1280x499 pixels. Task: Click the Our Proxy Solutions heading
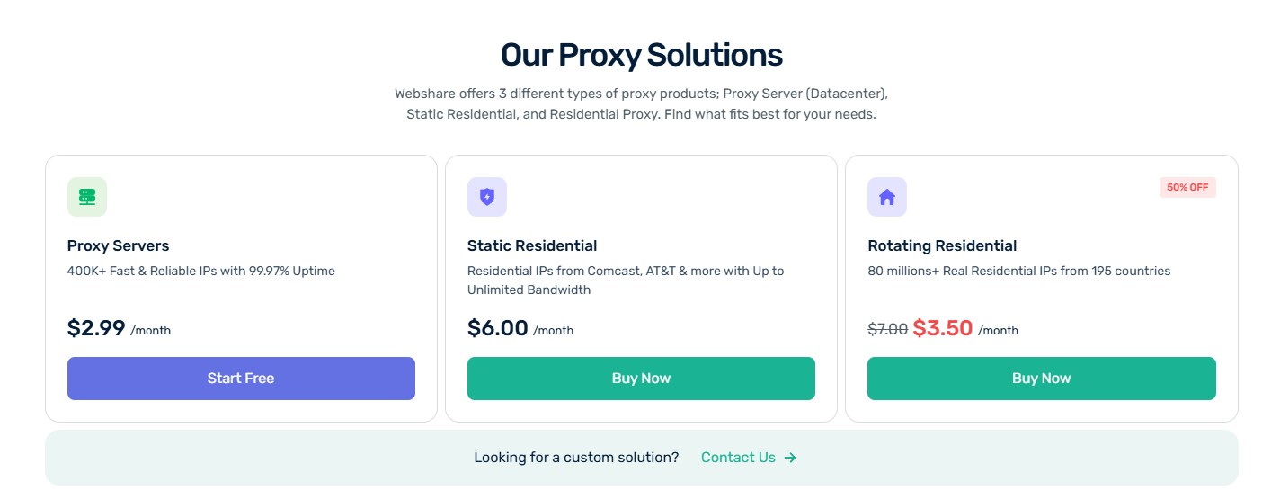(x=641, y=55)
